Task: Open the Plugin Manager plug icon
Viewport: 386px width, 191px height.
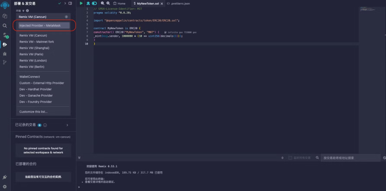Action: pyautogui.click(x=4, y=177)
